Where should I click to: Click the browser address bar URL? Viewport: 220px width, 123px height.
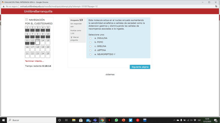coord(59,6)
